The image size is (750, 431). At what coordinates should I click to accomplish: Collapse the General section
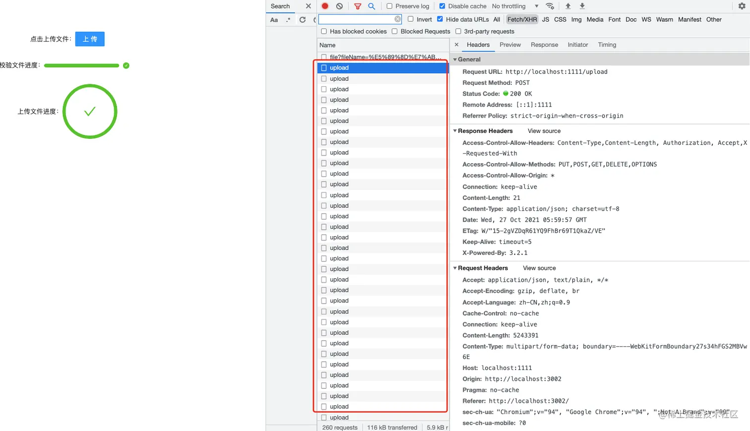[455, 60]
